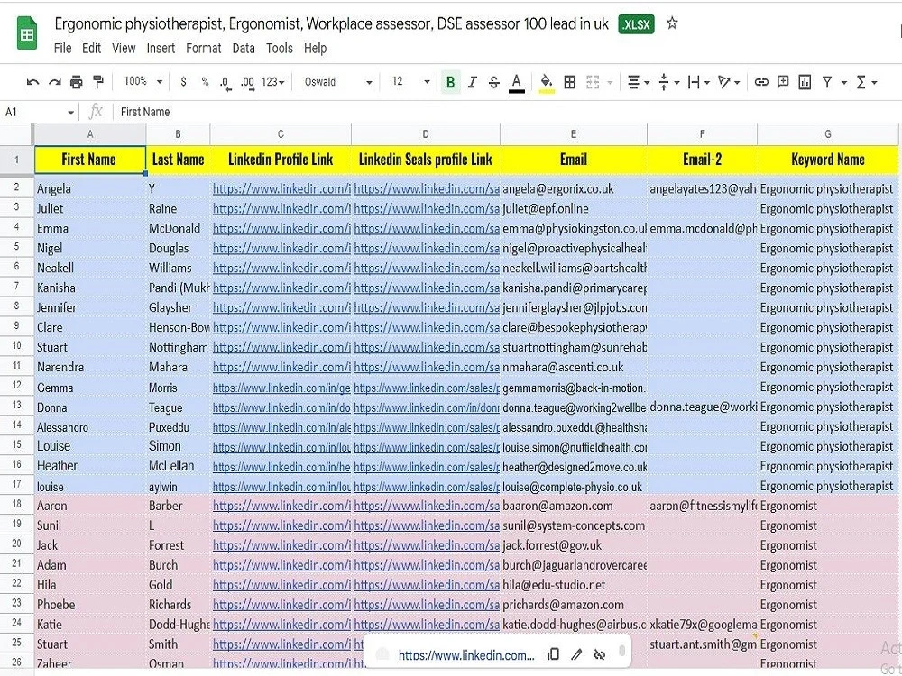Toggle Strikethrough formatting
This screenshot has height=676, width=902.
[x=493, y=82]
